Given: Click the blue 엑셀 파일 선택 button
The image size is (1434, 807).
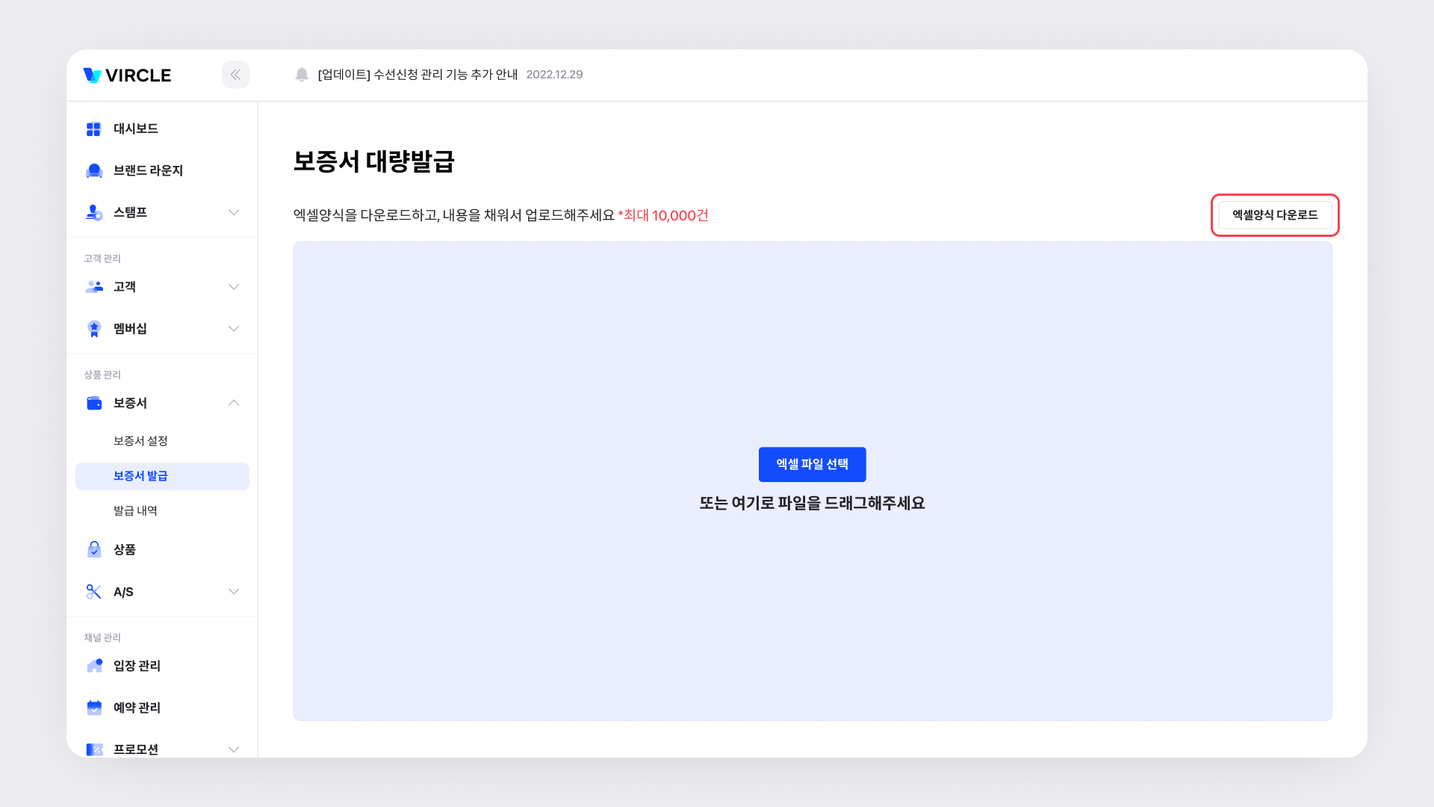Looking at the screenshot, I should click(x=812, y=465).
